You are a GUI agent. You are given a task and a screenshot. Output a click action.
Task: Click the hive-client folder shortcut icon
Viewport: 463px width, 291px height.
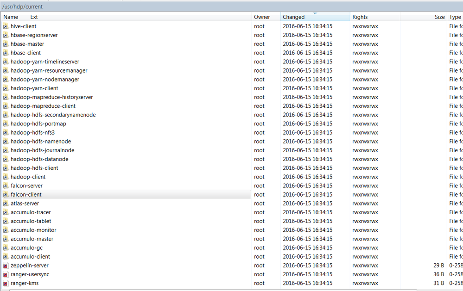(x=6, y=26)
